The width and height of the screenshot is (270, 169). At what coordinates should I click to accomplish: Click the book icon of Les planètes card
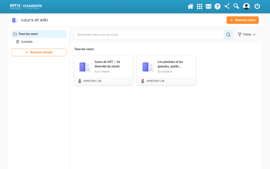pos(148,67)
